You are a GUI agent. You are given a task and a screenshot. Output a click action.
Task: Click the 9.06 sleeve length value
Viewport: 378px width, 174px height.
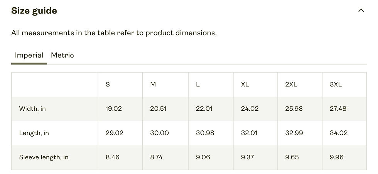point(202,157)
